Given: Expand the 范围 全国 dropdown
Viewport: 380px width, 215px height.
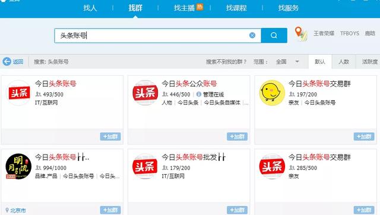Looking at the screenshot, I should [287, 62].
